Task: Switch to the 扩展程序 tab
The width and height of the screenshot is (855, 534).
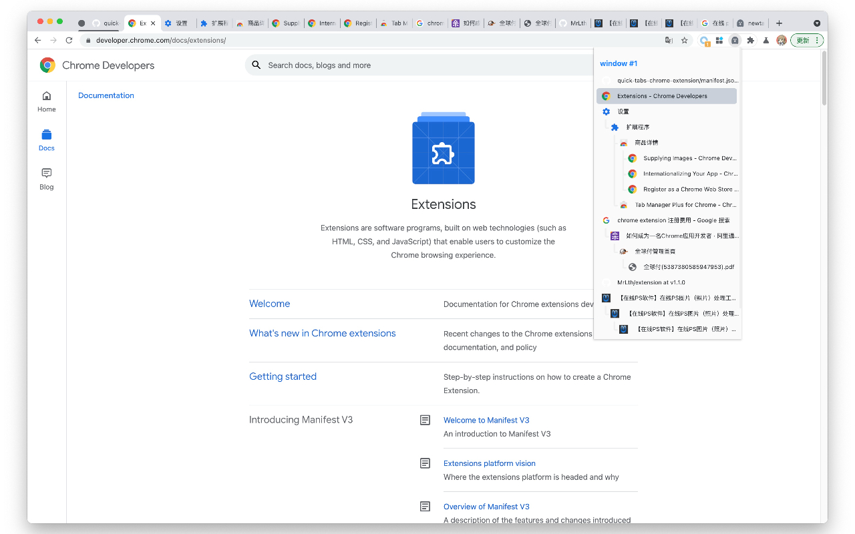Action: coord(214,23)
